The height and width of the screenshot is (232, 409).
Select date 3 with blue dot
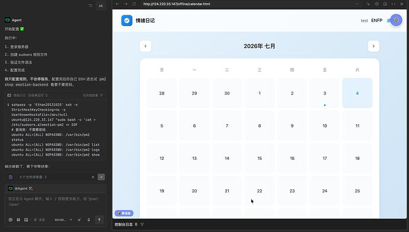point(324,93)
